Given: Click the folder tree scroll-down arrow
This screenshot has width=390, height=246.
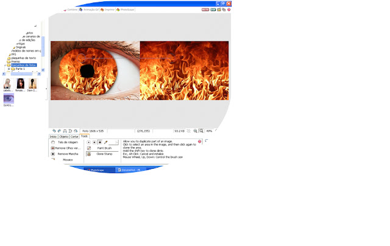Looking at the screenshot, I should pyautogui.click(x=43, y=70).
